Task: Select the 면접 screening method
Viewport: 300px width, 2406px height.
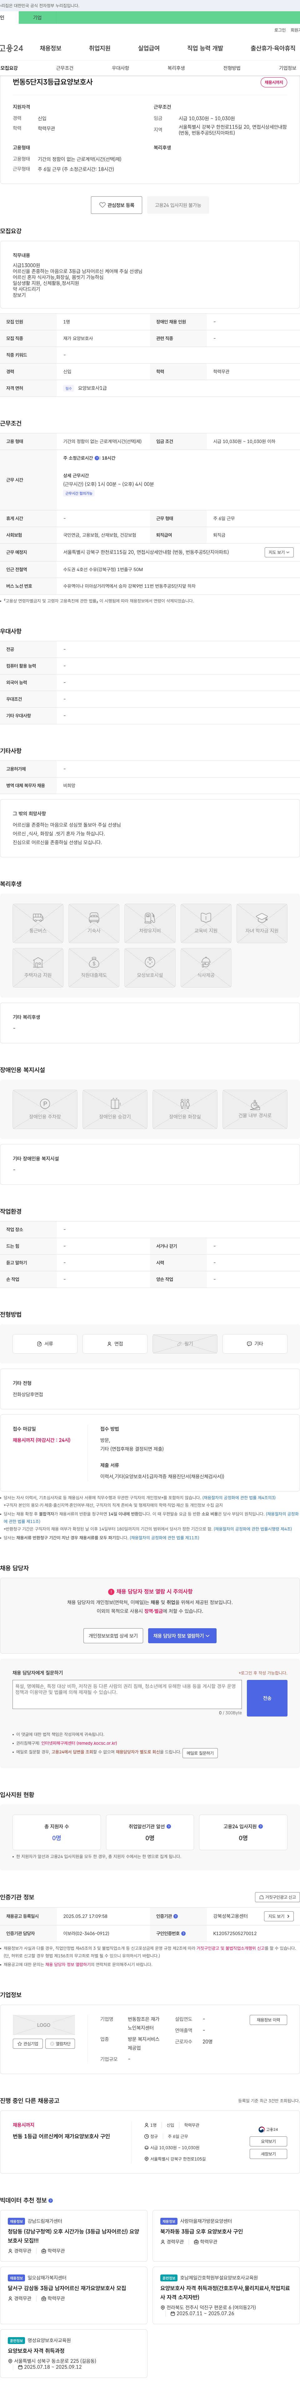Action: click(115, 1344)
